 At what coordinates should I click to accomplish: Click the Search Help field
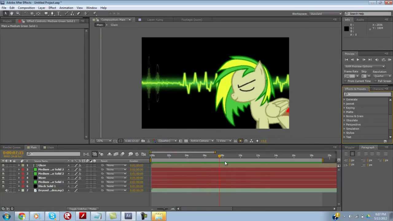tap(368, 14)
